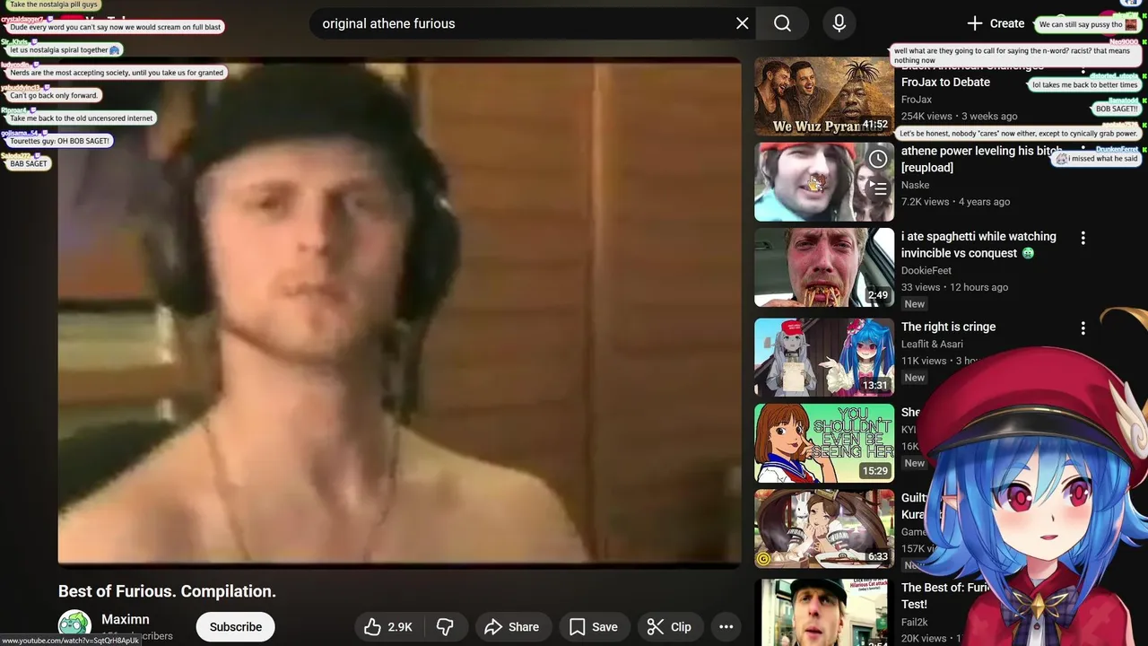Share the video
The width and height of the screenshot is (1148, 646).
[x=512, y=627]
